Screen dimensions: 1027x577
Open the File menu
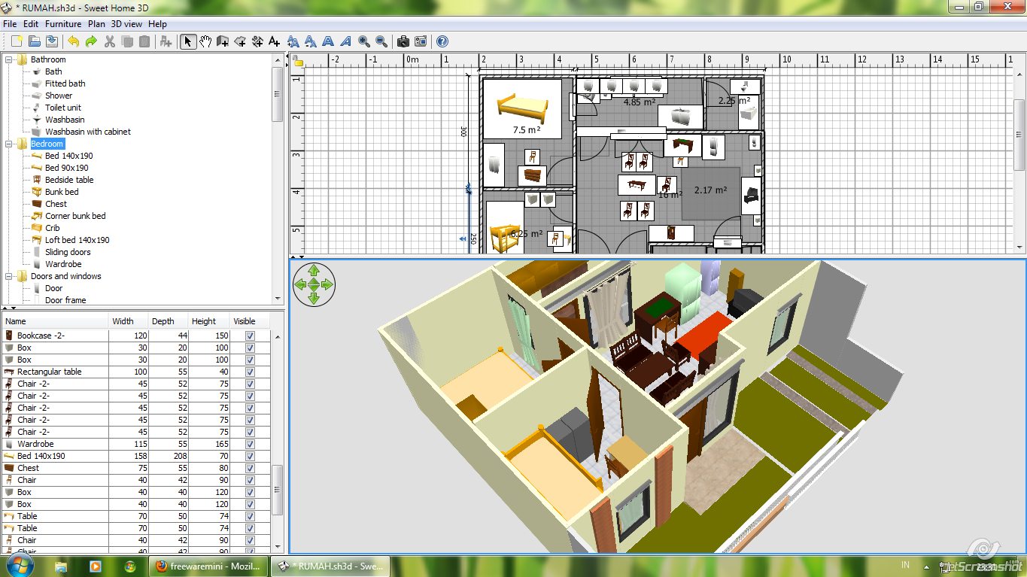pyautogui.click(x=10, y=24)
